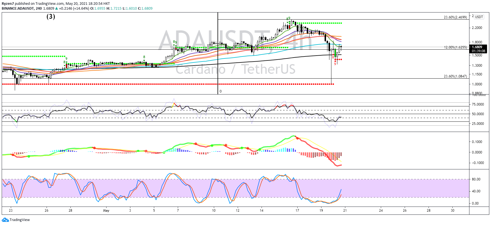Click the 0.1000 MACD axis label
Screen dimensions: 491x225
click(477, 142)
